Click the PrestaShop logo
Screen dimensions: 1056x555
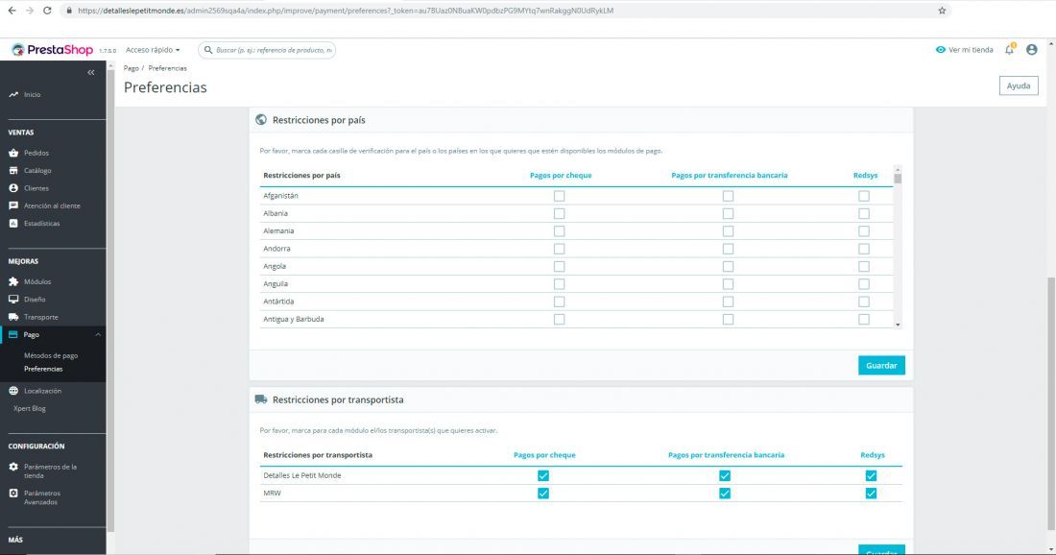[53, 50]
